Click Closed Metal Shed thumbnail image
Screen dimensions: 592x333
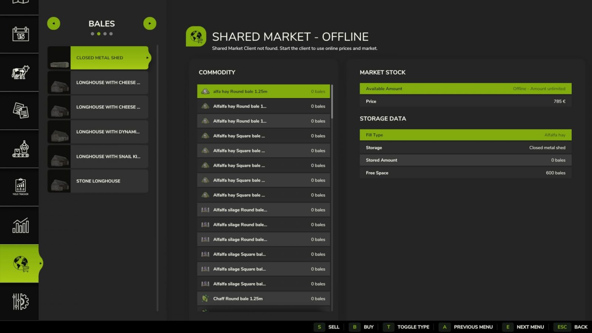click(x=59, y=58)
